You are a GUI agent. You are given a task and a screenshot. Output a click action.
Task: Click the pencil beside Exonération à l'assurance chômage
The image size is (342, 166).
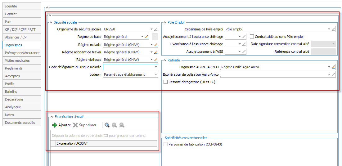point(244,44)
